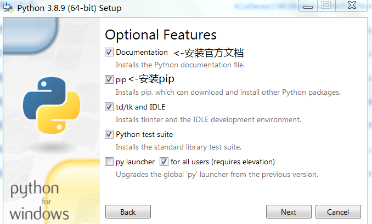
Task: Click the 'Upgrades the global py launcher' description
Action: pyautogui.click(x=217, y=175)
